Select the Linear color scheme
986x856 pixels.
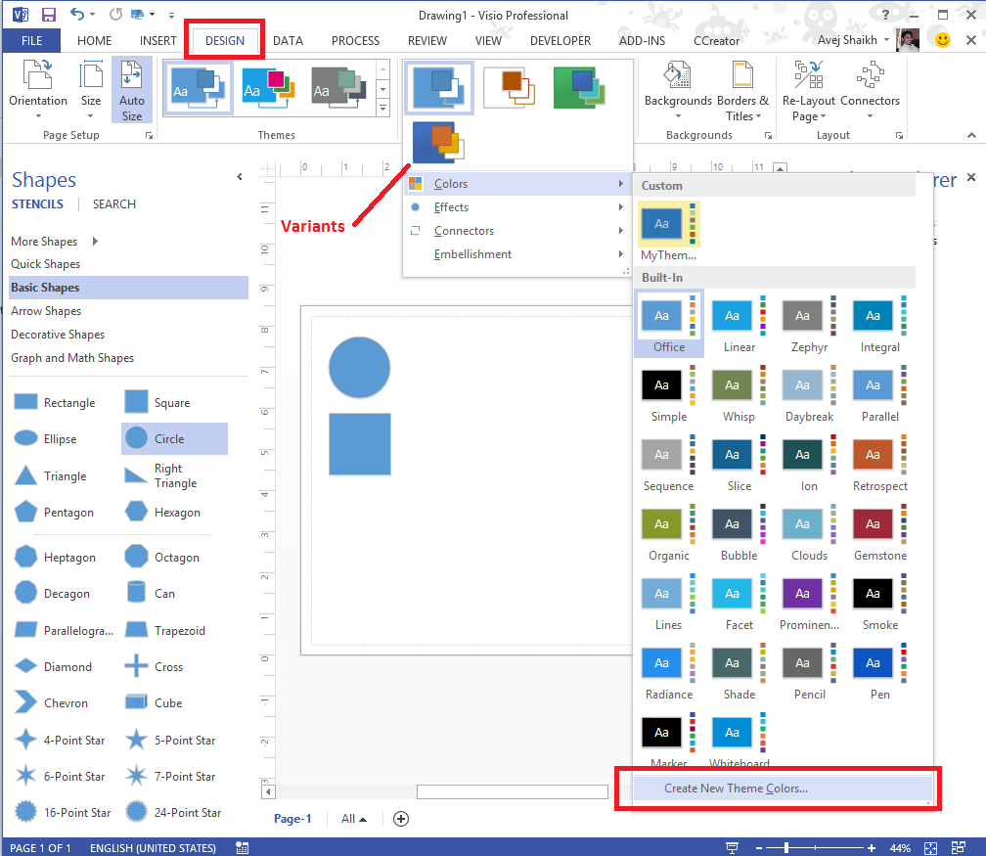click(x=739, y=324)
